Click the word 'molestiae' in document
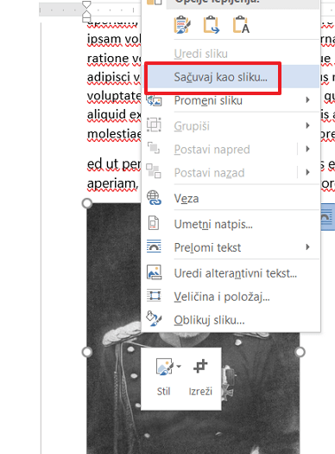The width and height of the screenshot is (335, 454). pos(114,134)
